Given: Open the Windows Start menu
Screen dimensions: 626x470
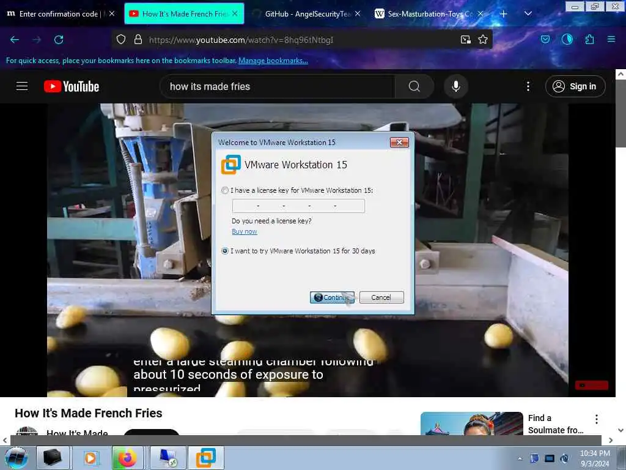Looking at the screenshot, I should point(17,458).
